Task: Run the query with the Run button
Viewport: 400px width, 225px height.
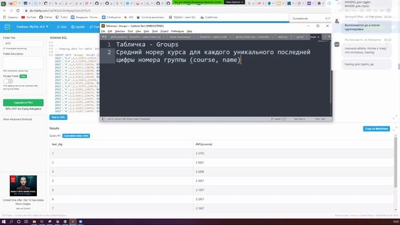Action: [61, 27]
